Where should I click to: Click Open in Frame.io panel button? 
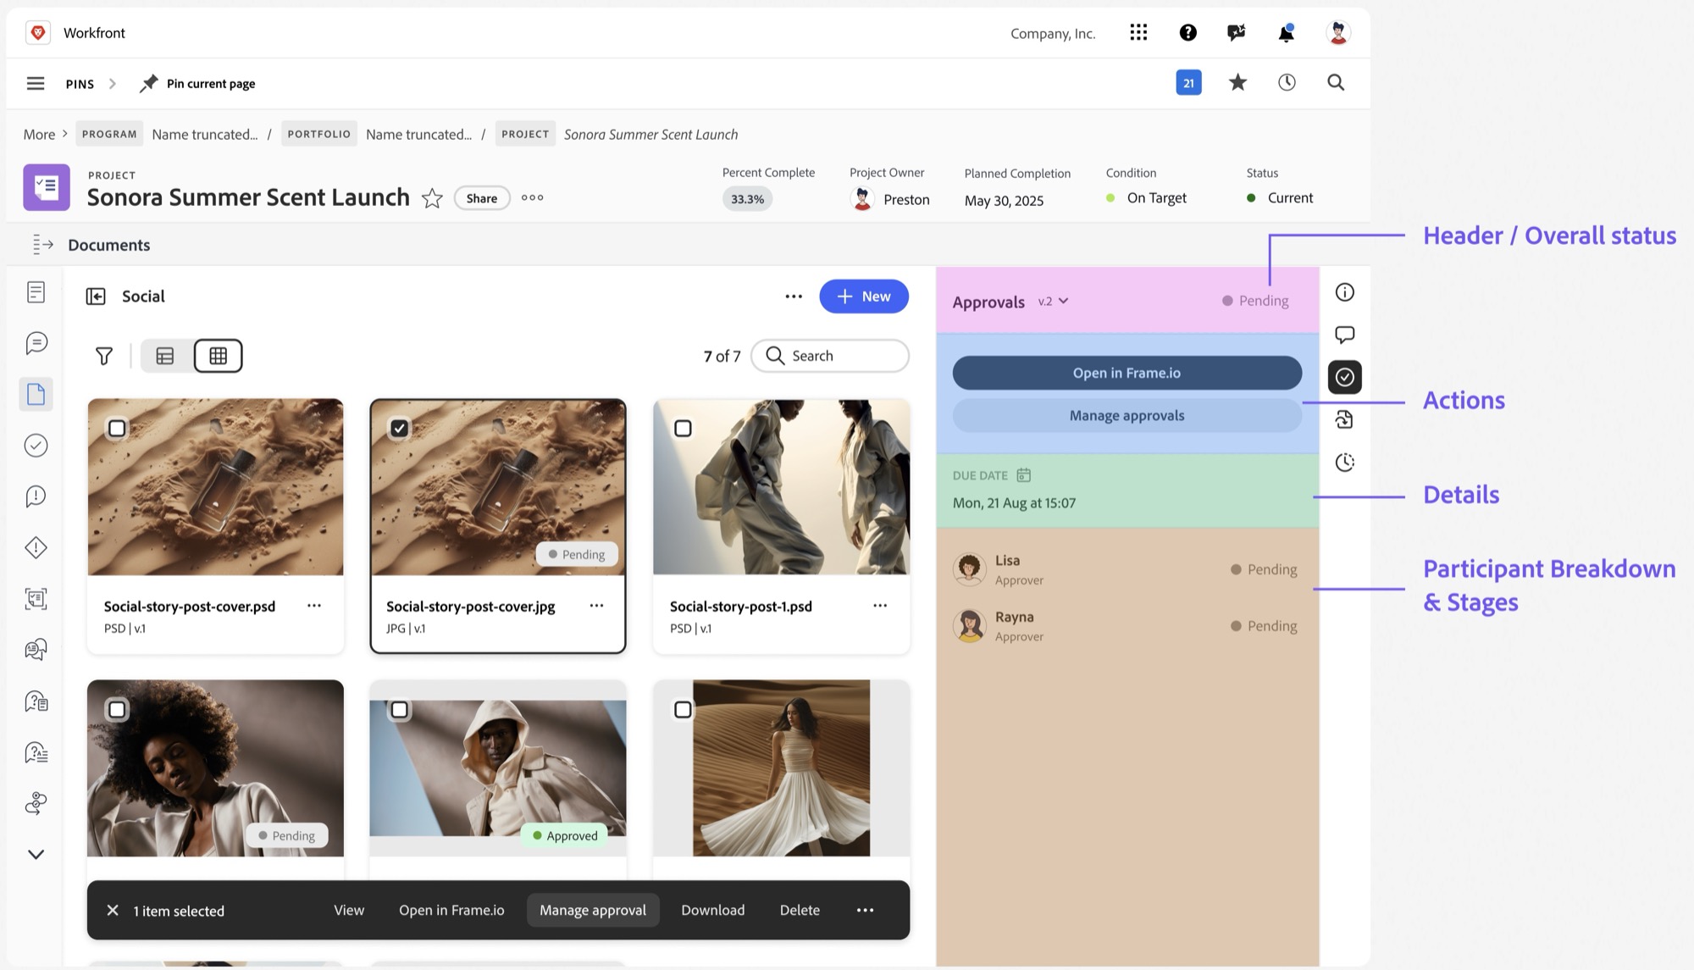[x=1127, y=373]
